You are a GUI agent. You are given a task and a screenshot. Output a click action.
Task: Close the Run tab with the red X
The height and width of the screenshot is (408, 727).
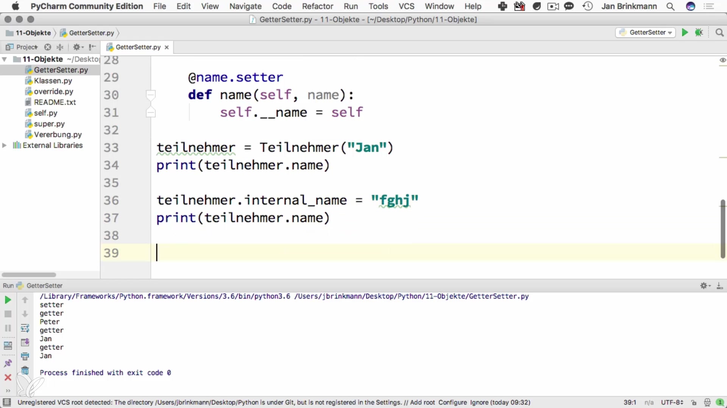tap(8, 377)
